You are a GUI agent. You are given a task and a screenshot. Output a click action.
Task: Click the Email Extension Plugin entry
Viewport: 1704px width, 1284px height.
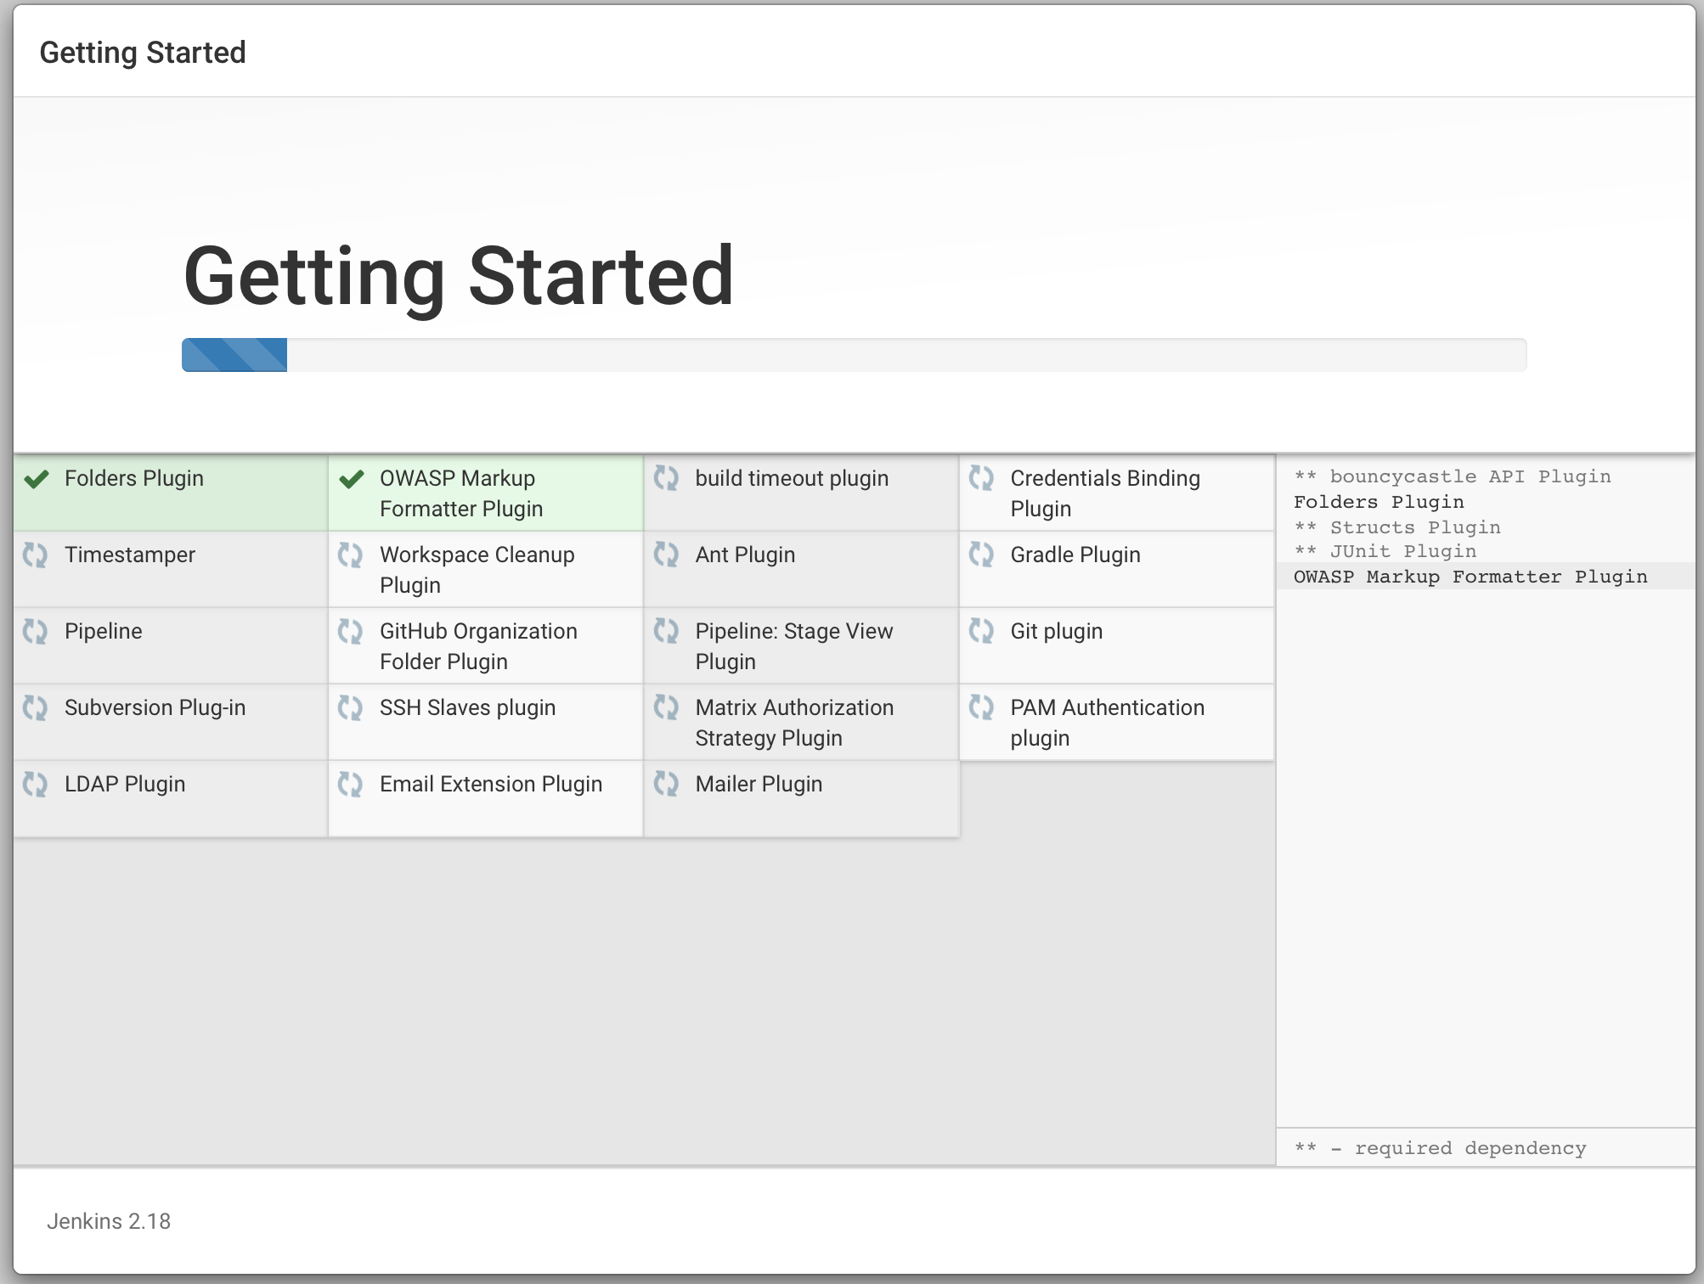point(491,785)
